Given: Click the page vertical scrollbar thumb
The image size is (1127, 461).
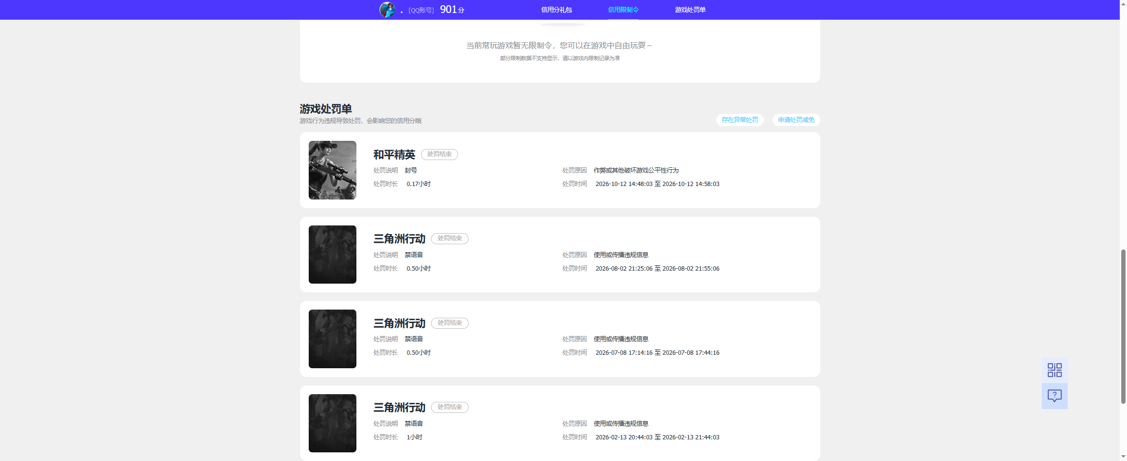Looking at the screenshot, I should [1123, 326].
